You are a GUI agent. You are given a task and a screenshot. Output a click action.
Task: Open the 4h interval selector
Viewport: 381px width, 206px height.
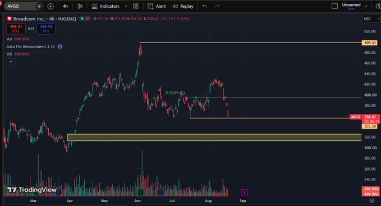(x=65, y=6)
